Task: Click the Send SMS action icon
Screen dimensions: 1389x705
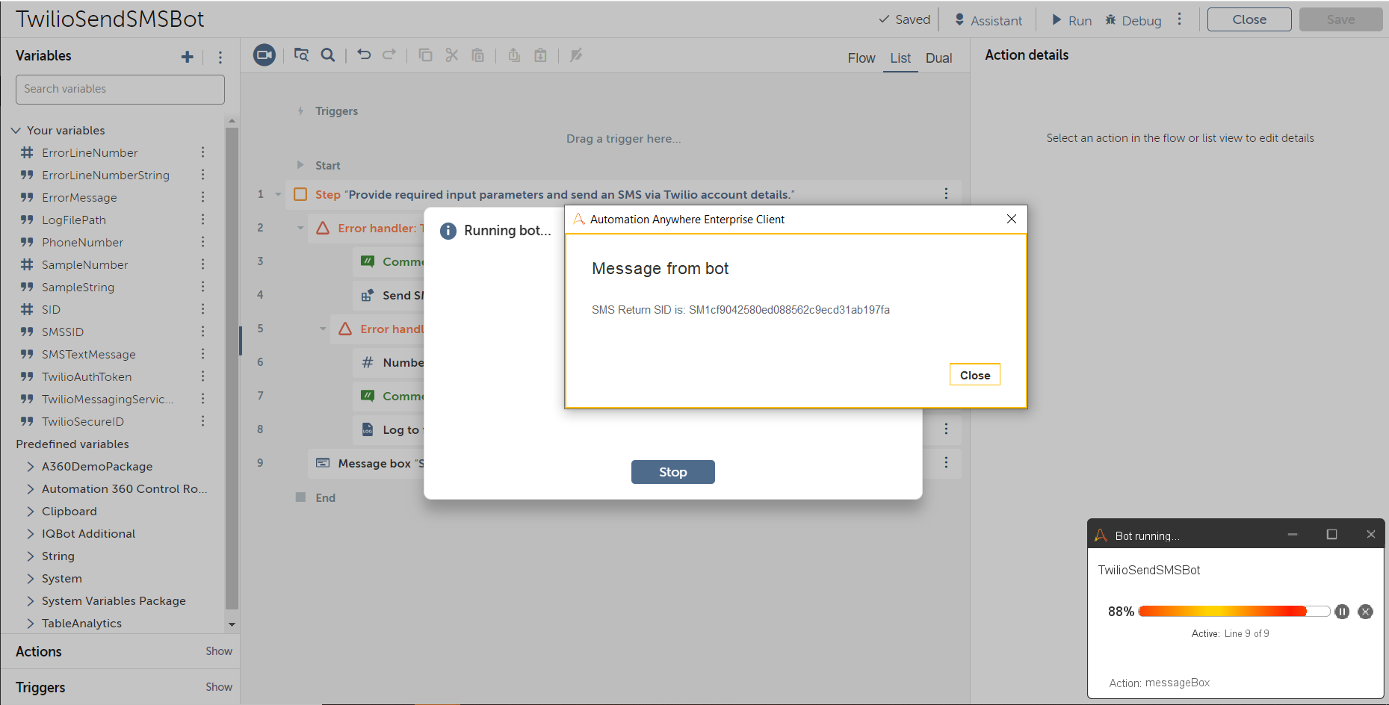Action: point(368,295)
